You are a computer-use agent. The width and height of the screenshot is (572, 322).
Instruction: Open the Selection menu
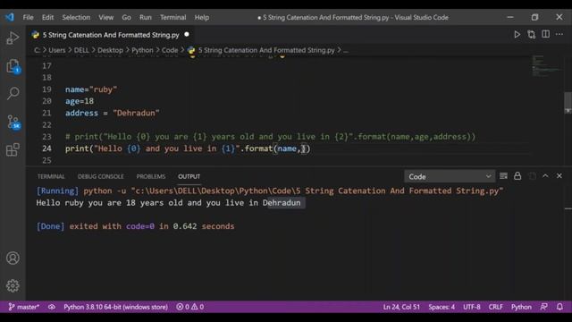pyautogui.click(x=76, y=17)
